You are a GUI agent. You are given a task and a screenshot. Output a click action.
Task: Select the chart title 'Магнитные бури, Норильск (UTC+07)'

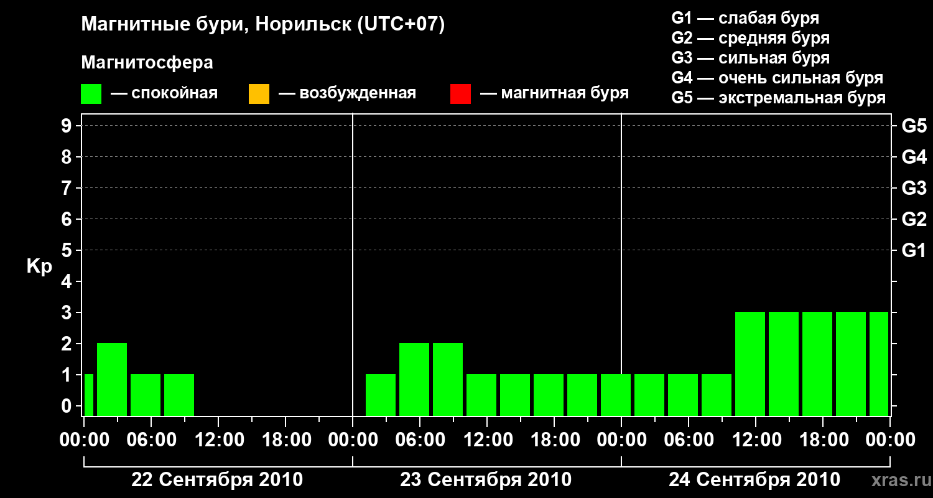pyautogui.click(x=263, y=25)
